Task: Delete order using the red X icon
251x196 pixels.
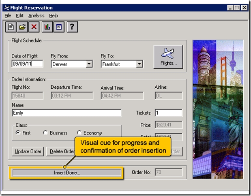Action: pos(34,27)
